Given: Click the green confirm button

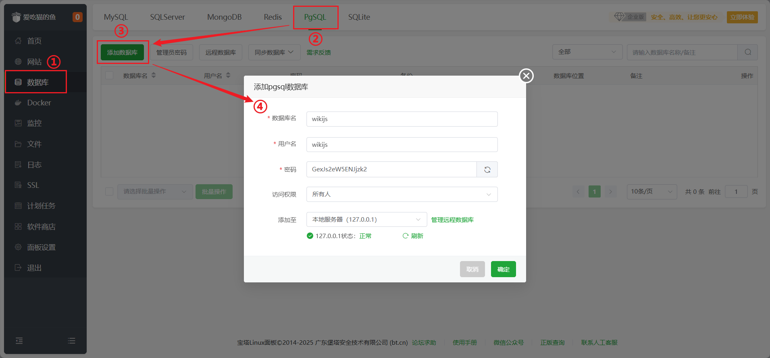Looking at the screenshot, I should click(503, 269).
